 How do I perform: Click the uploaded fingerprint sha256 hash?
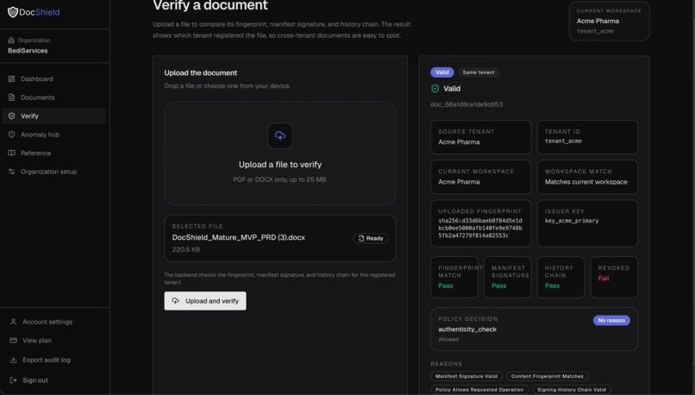(480, 229)
